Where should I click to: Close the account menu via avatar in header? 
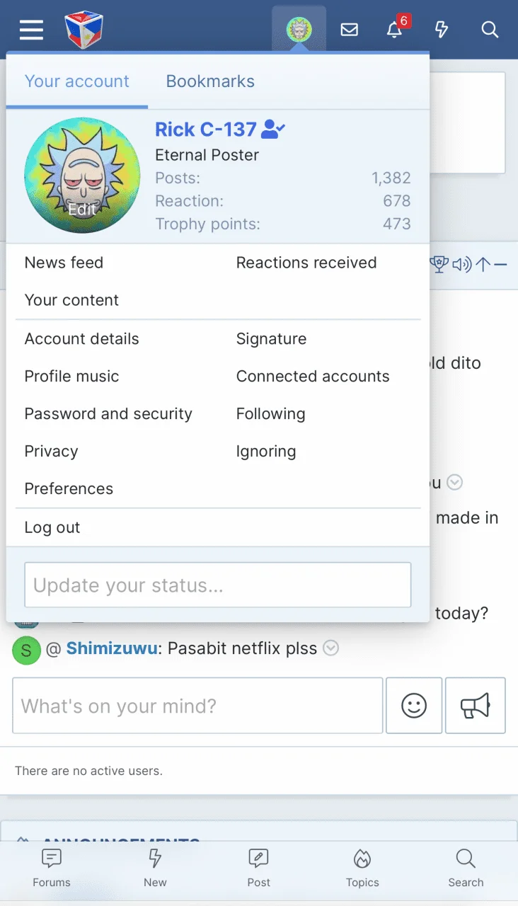pos(299,30)
